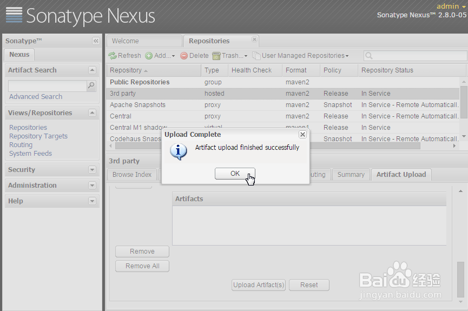
Task: Click the Delete repository button
Action: (195, 56)
